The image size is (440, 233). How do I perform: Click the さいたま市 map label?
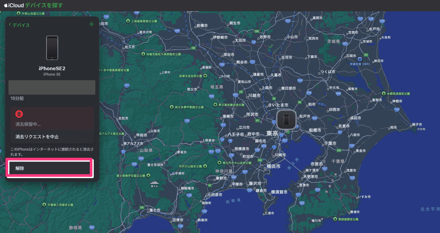click(x=278, y=105)
